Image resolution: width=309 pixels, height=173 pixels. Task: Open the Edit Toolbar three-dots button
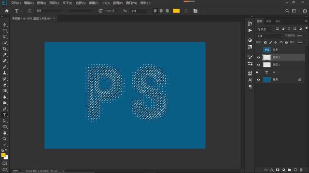point(4,145)
